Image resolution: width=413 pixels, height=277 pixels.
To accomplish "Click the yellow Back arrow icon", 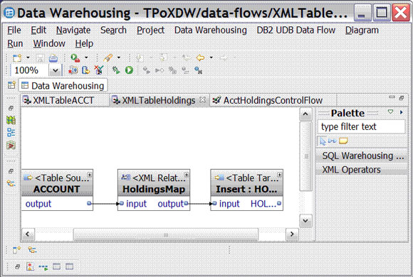I will coord(201,58).
